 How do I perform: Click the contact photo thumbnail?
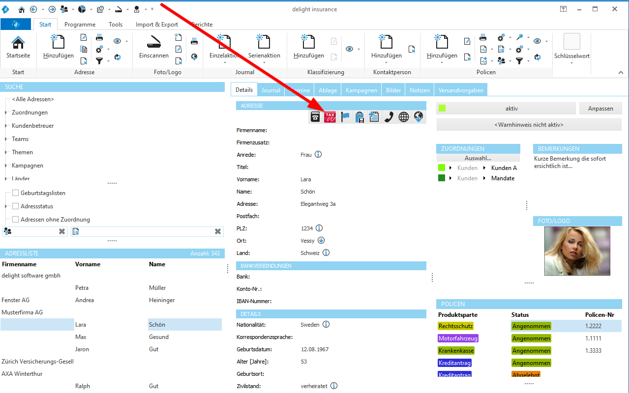click(577, 251)
